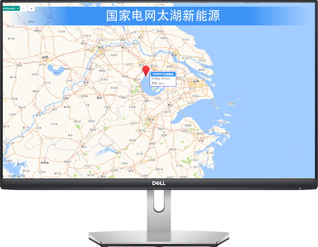The image size is (318, 247).
Task: Click the 南京 city label on map
Action: pos(101,47)
